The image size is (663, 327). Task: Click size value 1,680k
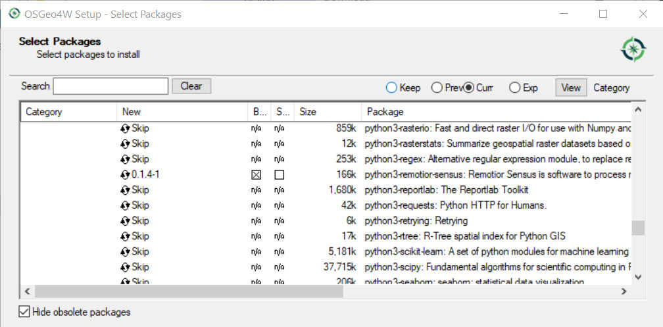point(343,190)
